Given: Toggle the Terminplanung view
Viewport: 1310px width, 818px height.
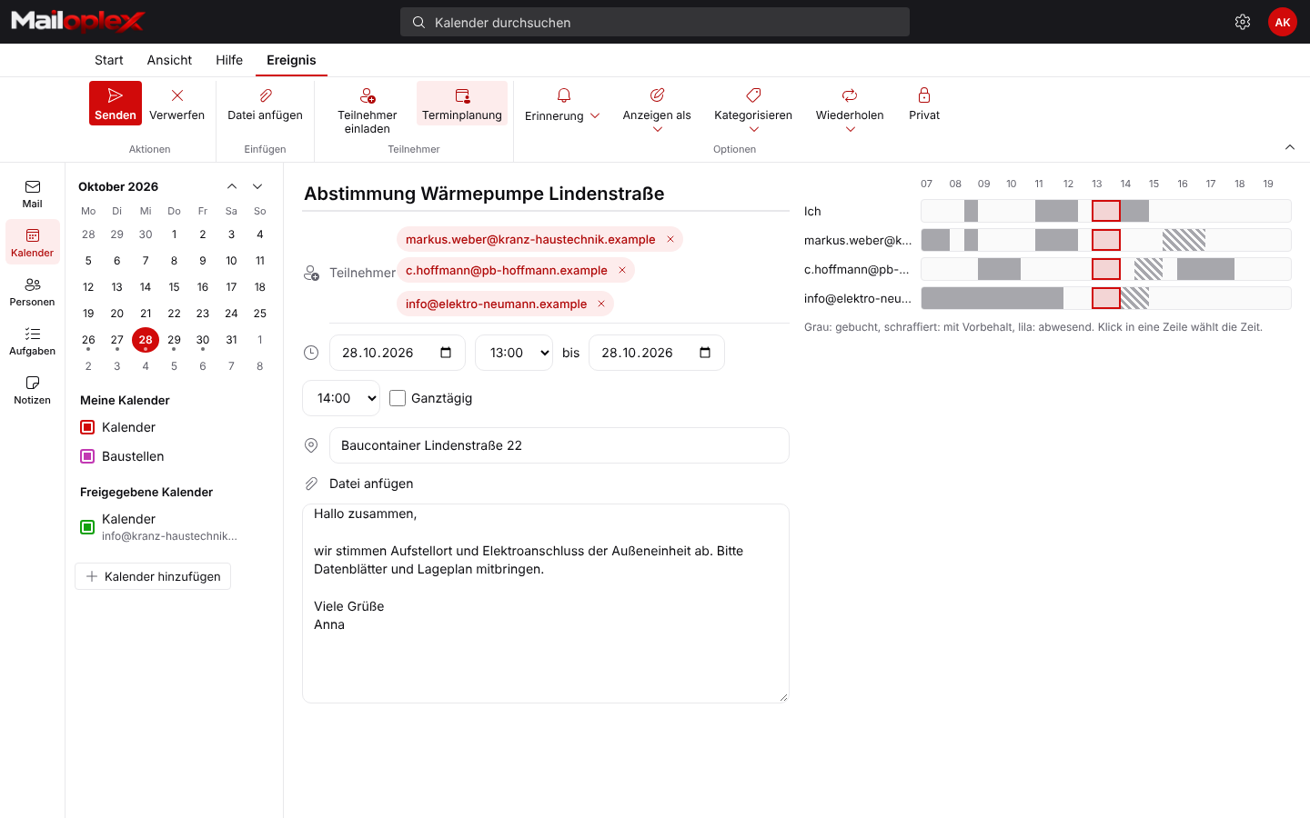Looking at the screenshot, I should pos(462,104).
